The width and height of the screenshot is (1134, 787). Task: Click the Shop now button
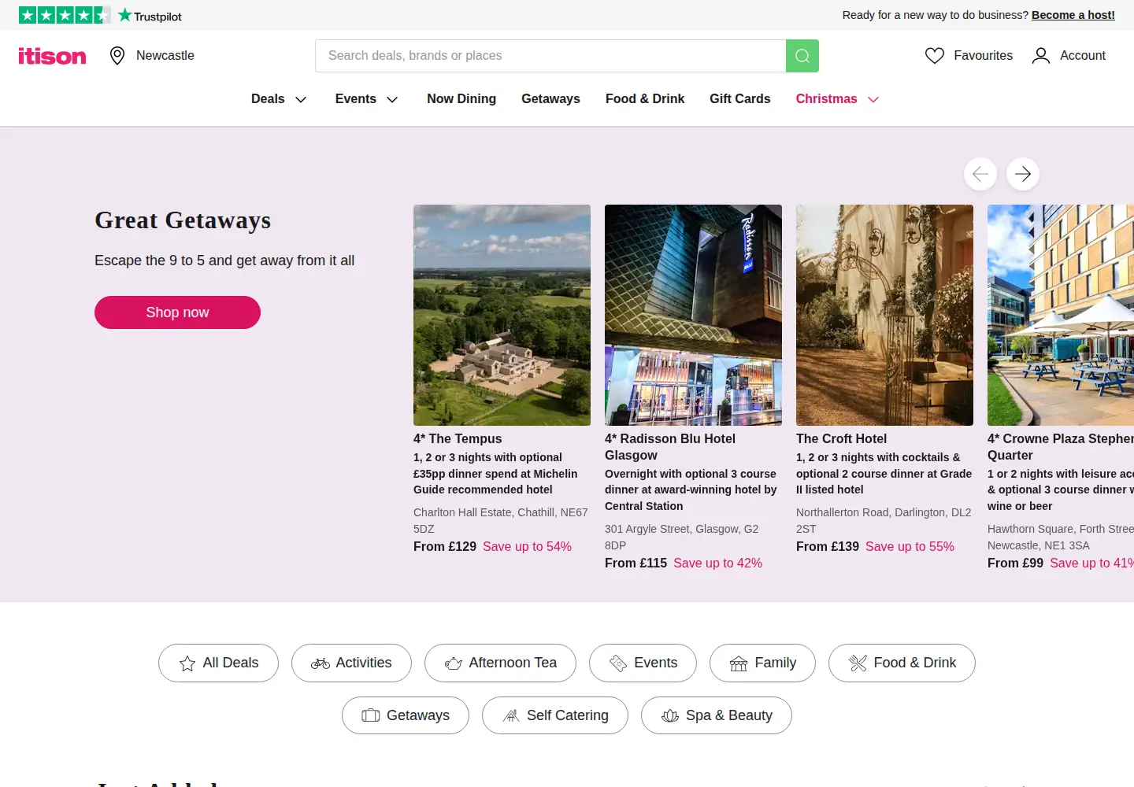click(177, 312)
